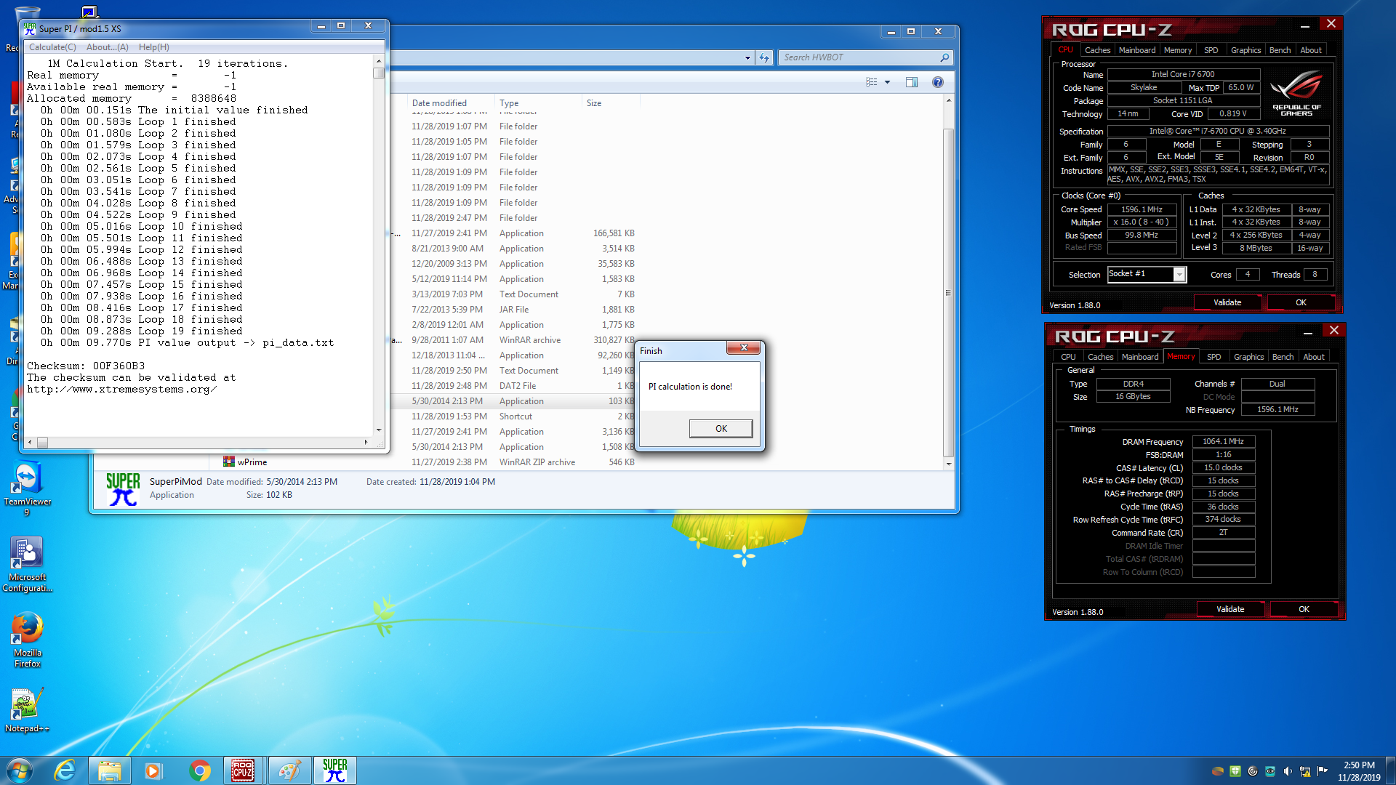Image resolution: width=1396 pixels, height=785 pixels.
Task: Click OK in CPU-Z memory timings window
Action: point(1304,609)
